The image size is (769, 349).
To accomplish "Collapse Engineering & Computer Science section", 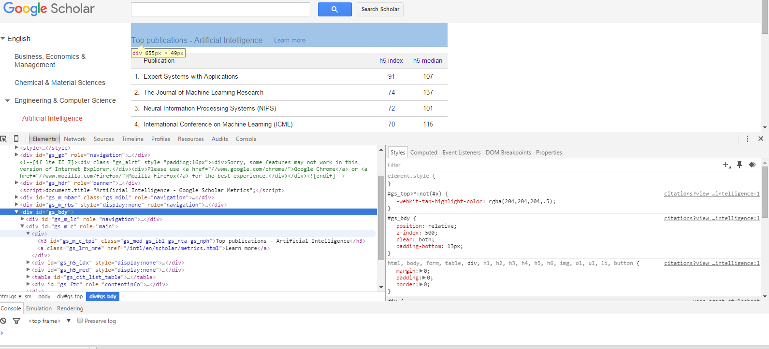I will 7,100.
